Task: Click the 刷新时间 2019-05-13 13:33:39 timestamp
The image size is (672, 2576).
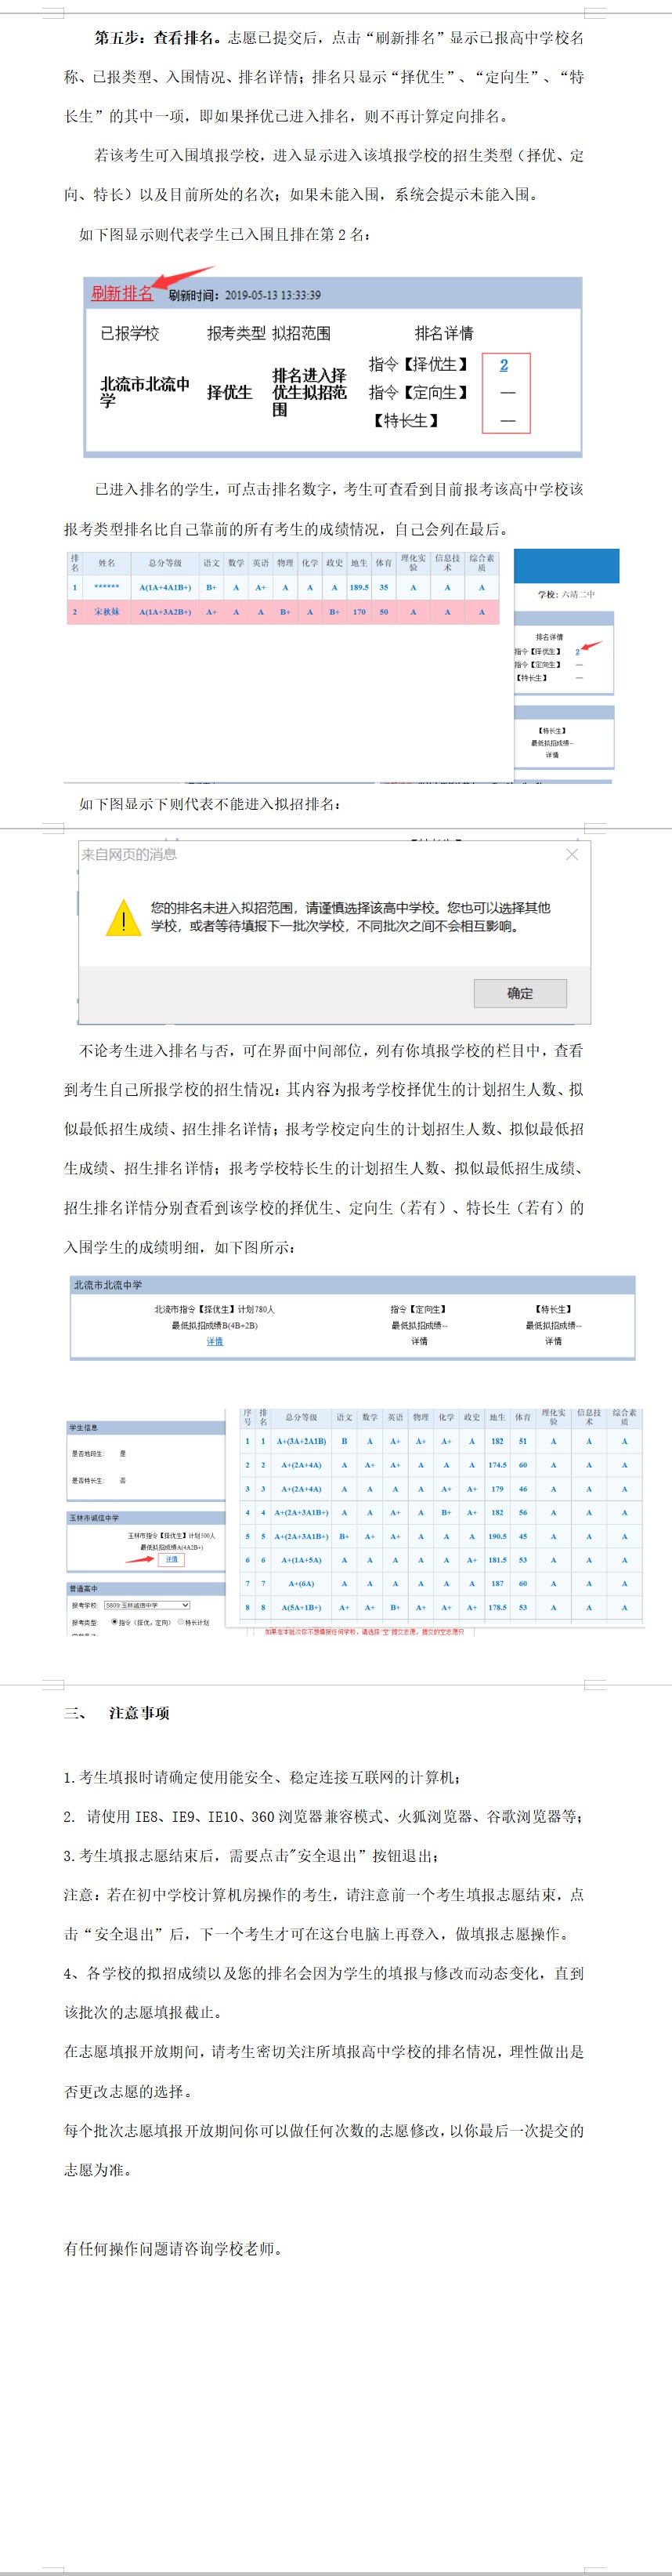Action: tap(244, 295)
